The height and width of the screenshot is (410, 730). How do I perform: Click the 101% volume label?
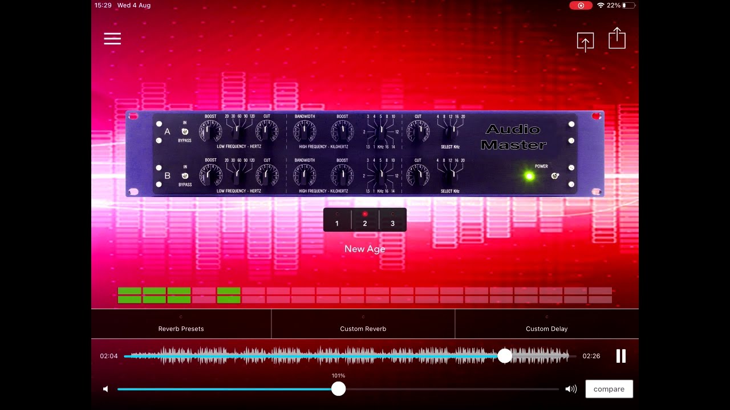(338, 376)
